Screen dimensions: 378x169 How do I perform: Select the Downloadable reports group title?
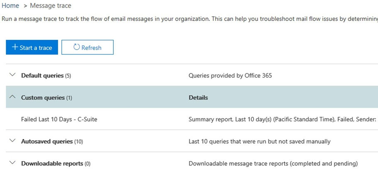click(52, 163)
